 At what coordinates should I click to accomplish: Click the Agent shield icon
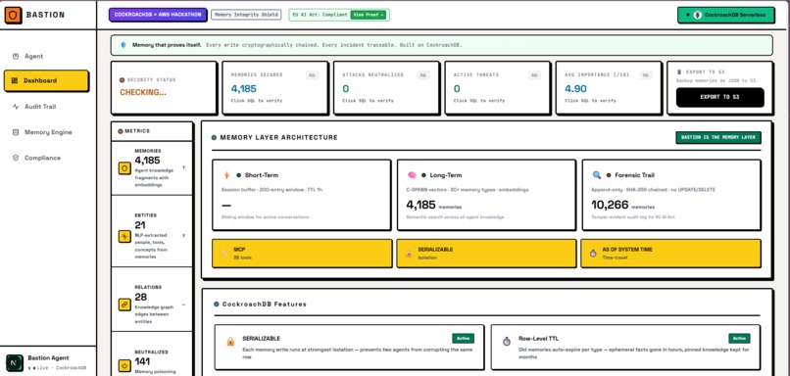point(15,57)
